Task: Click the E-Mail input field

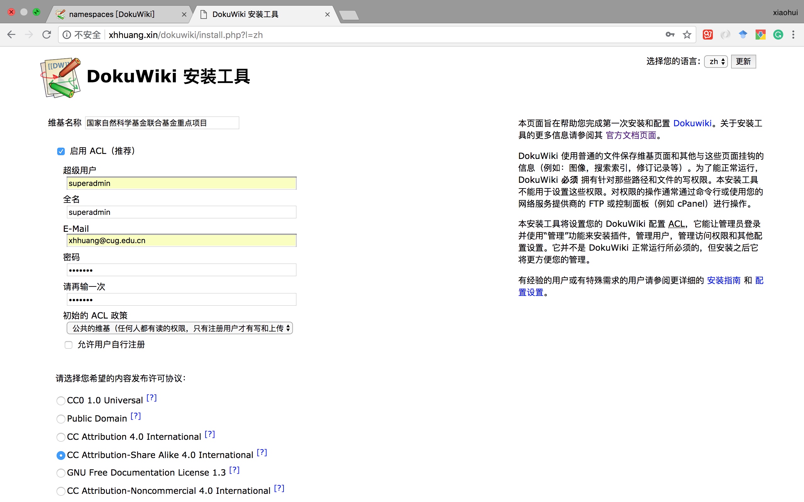Action: 181,240
